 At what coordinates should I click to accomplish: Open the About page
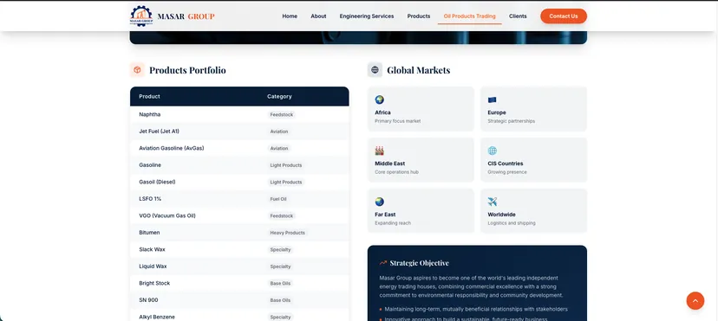point(318,16)
